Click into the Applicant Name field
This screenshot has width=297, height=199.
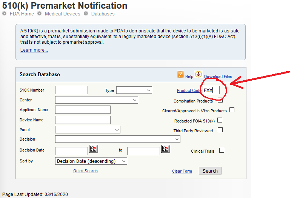pos(83,110)
